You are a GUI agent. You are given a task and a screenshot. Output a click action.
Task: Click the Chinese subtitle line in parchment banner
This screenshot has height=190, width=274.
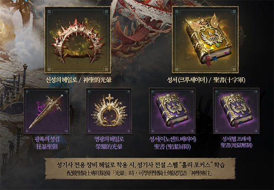(x=139, y=174)
